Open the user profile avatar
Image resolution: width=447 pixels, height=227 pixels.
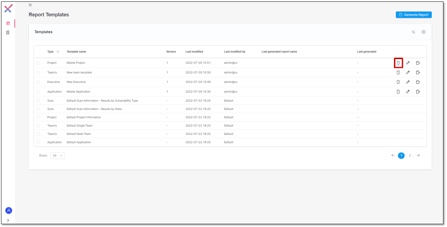coord(9,210)
